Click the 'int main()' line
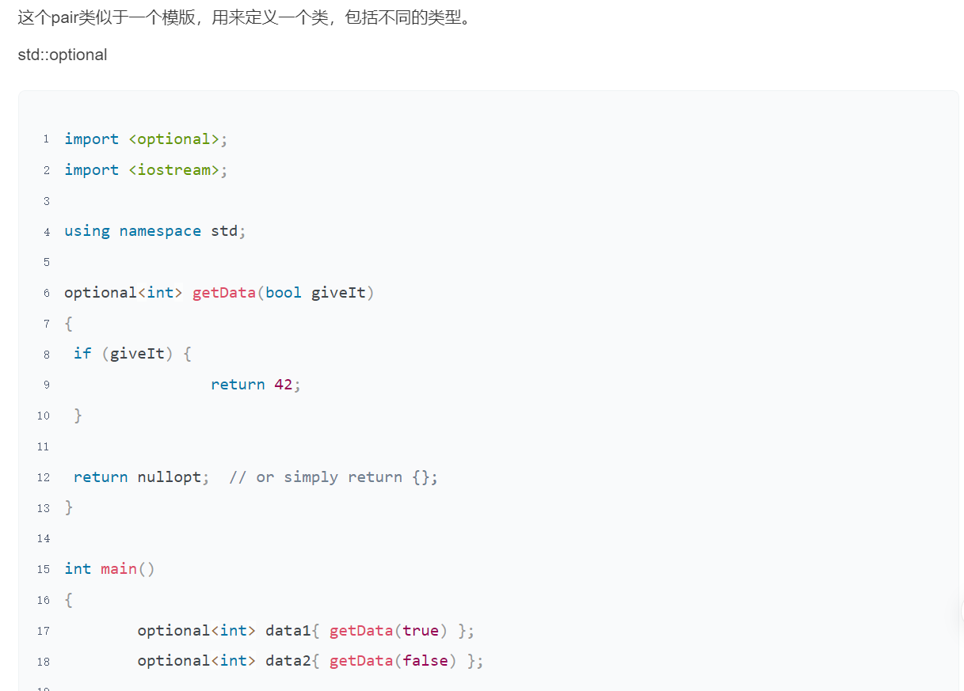 109,569
